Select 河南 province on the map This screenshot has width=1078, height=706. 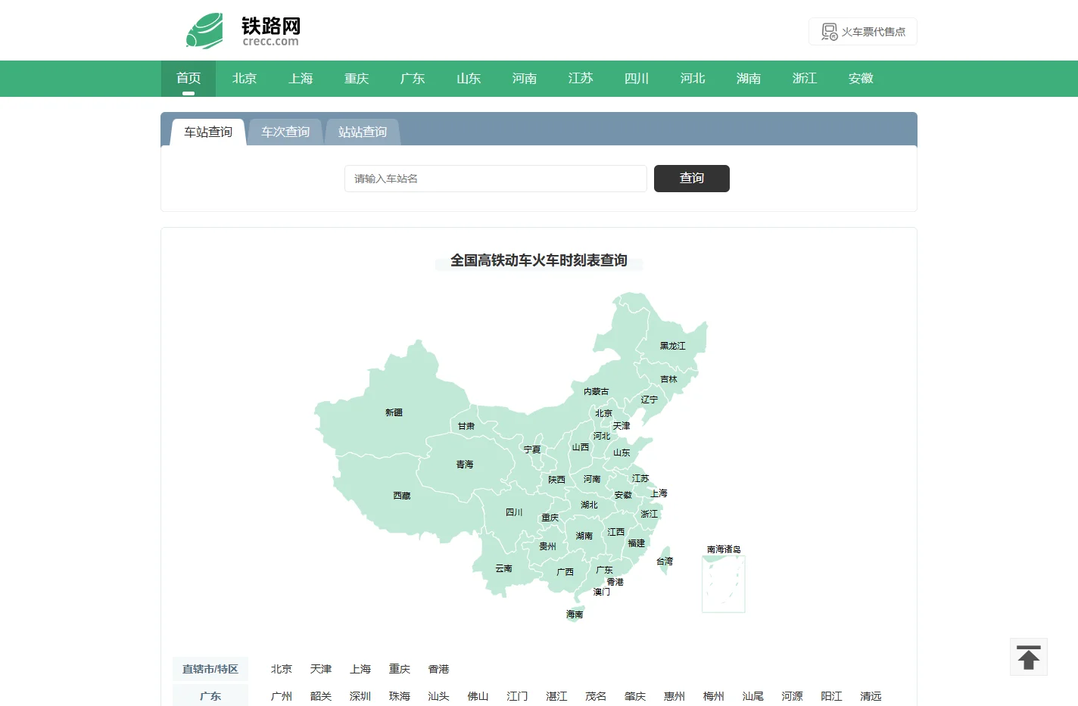click(x=592, y=479)
